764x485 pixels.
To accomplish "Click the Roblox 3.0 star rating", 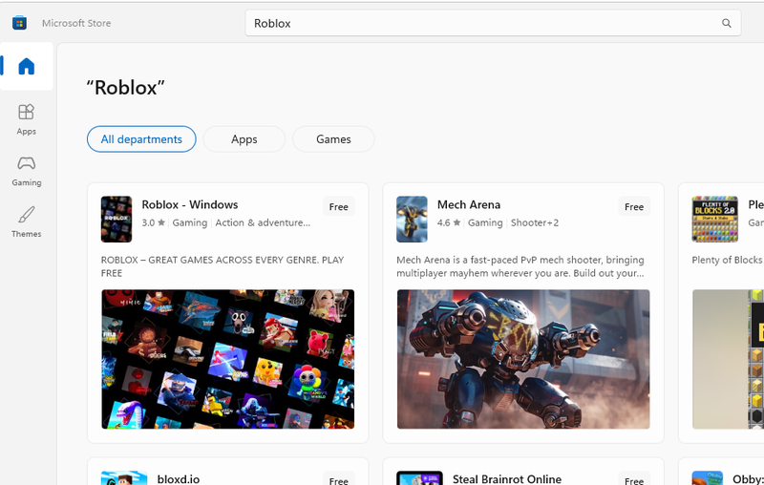I will [154, 222].
